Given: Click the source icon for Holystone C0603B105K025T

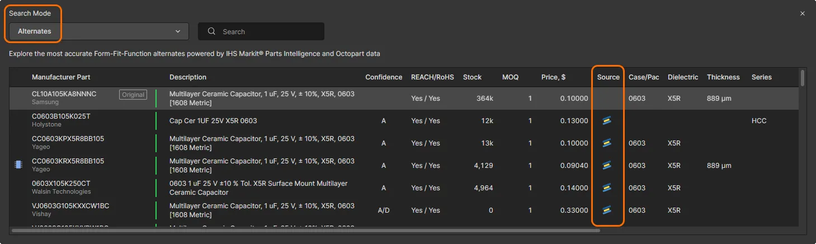Looking at the screenshot, I should (x=607, y=121).
